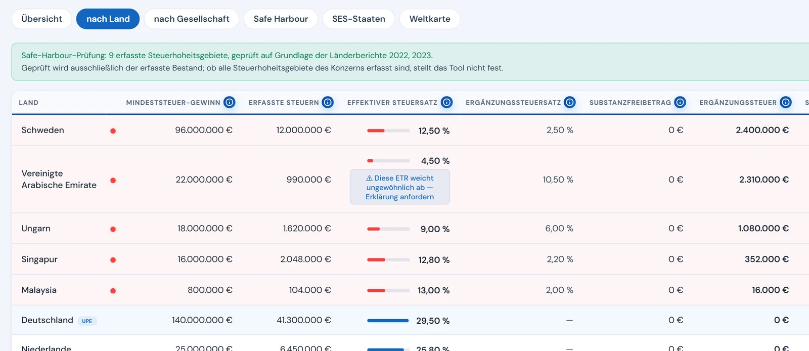The width and height of the screenshot is (809, 351).
Task: Select the Safe Harbour tab
Action: coord(281,19)
